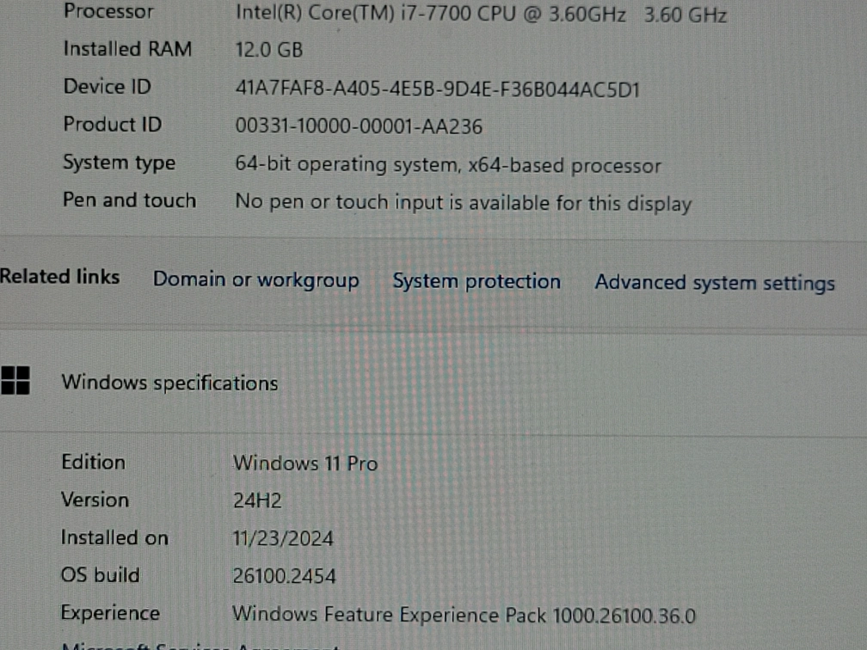The height and width of the screenshot is (650, 867).
Task: Click the Windows specifications section header
Action: click(x=169, y=383)
